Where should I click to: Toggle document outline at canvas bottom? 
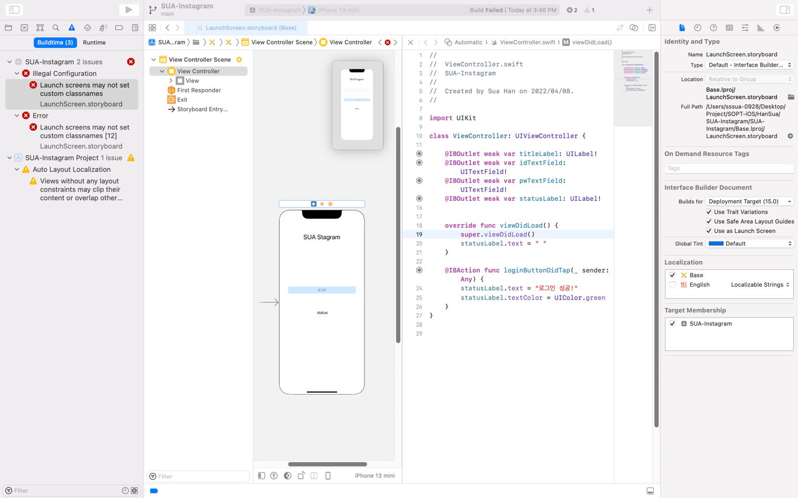pyautogui.click(x=261, y=476)
